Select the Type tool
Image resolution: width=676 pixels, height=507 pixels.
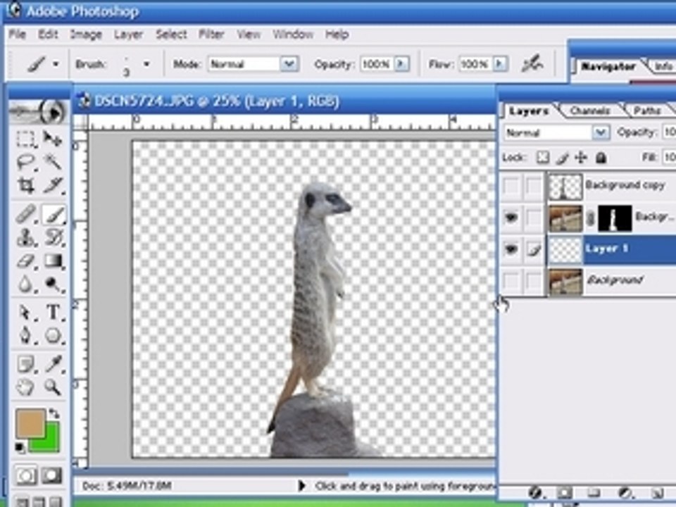(53, 312)
